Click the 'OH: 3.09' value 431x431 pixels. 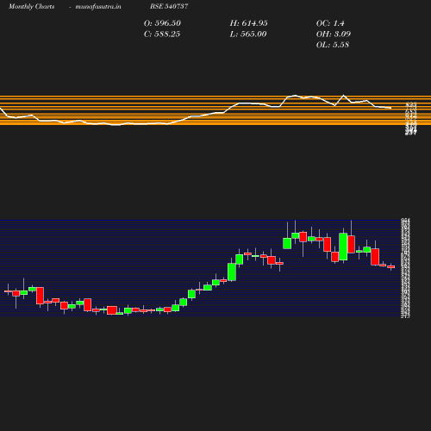[x=334, y=34]
